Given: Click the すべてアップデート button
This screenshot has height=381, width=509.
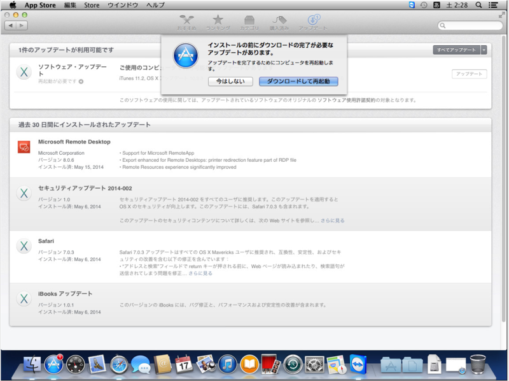Looking at the screenshot, I should click(456, 50).
